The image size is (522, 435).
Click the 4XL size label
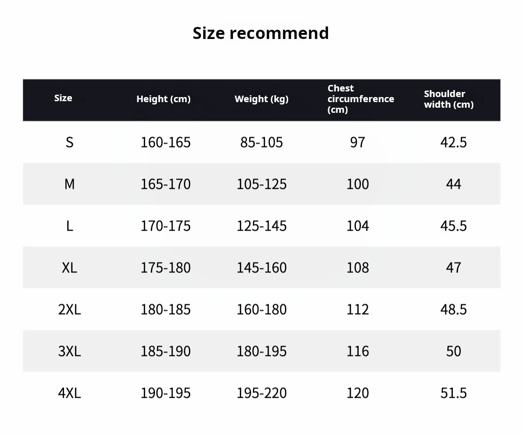[69, 393]
